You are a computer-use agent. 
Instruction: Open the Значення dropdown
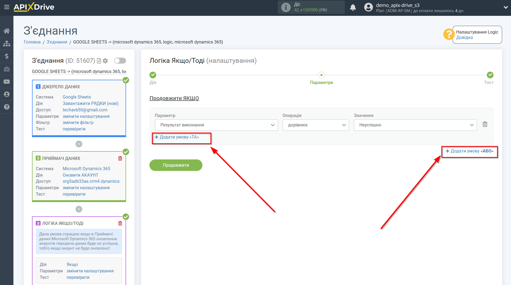coord(415,125)
